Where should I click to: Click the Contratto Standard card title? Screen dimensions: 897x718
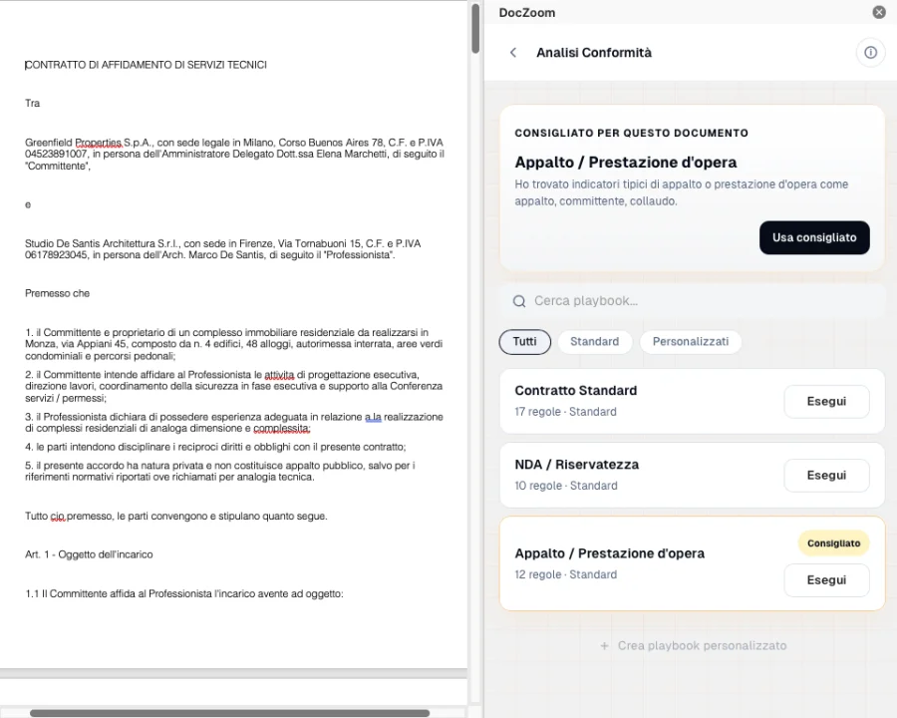point(575,391)
